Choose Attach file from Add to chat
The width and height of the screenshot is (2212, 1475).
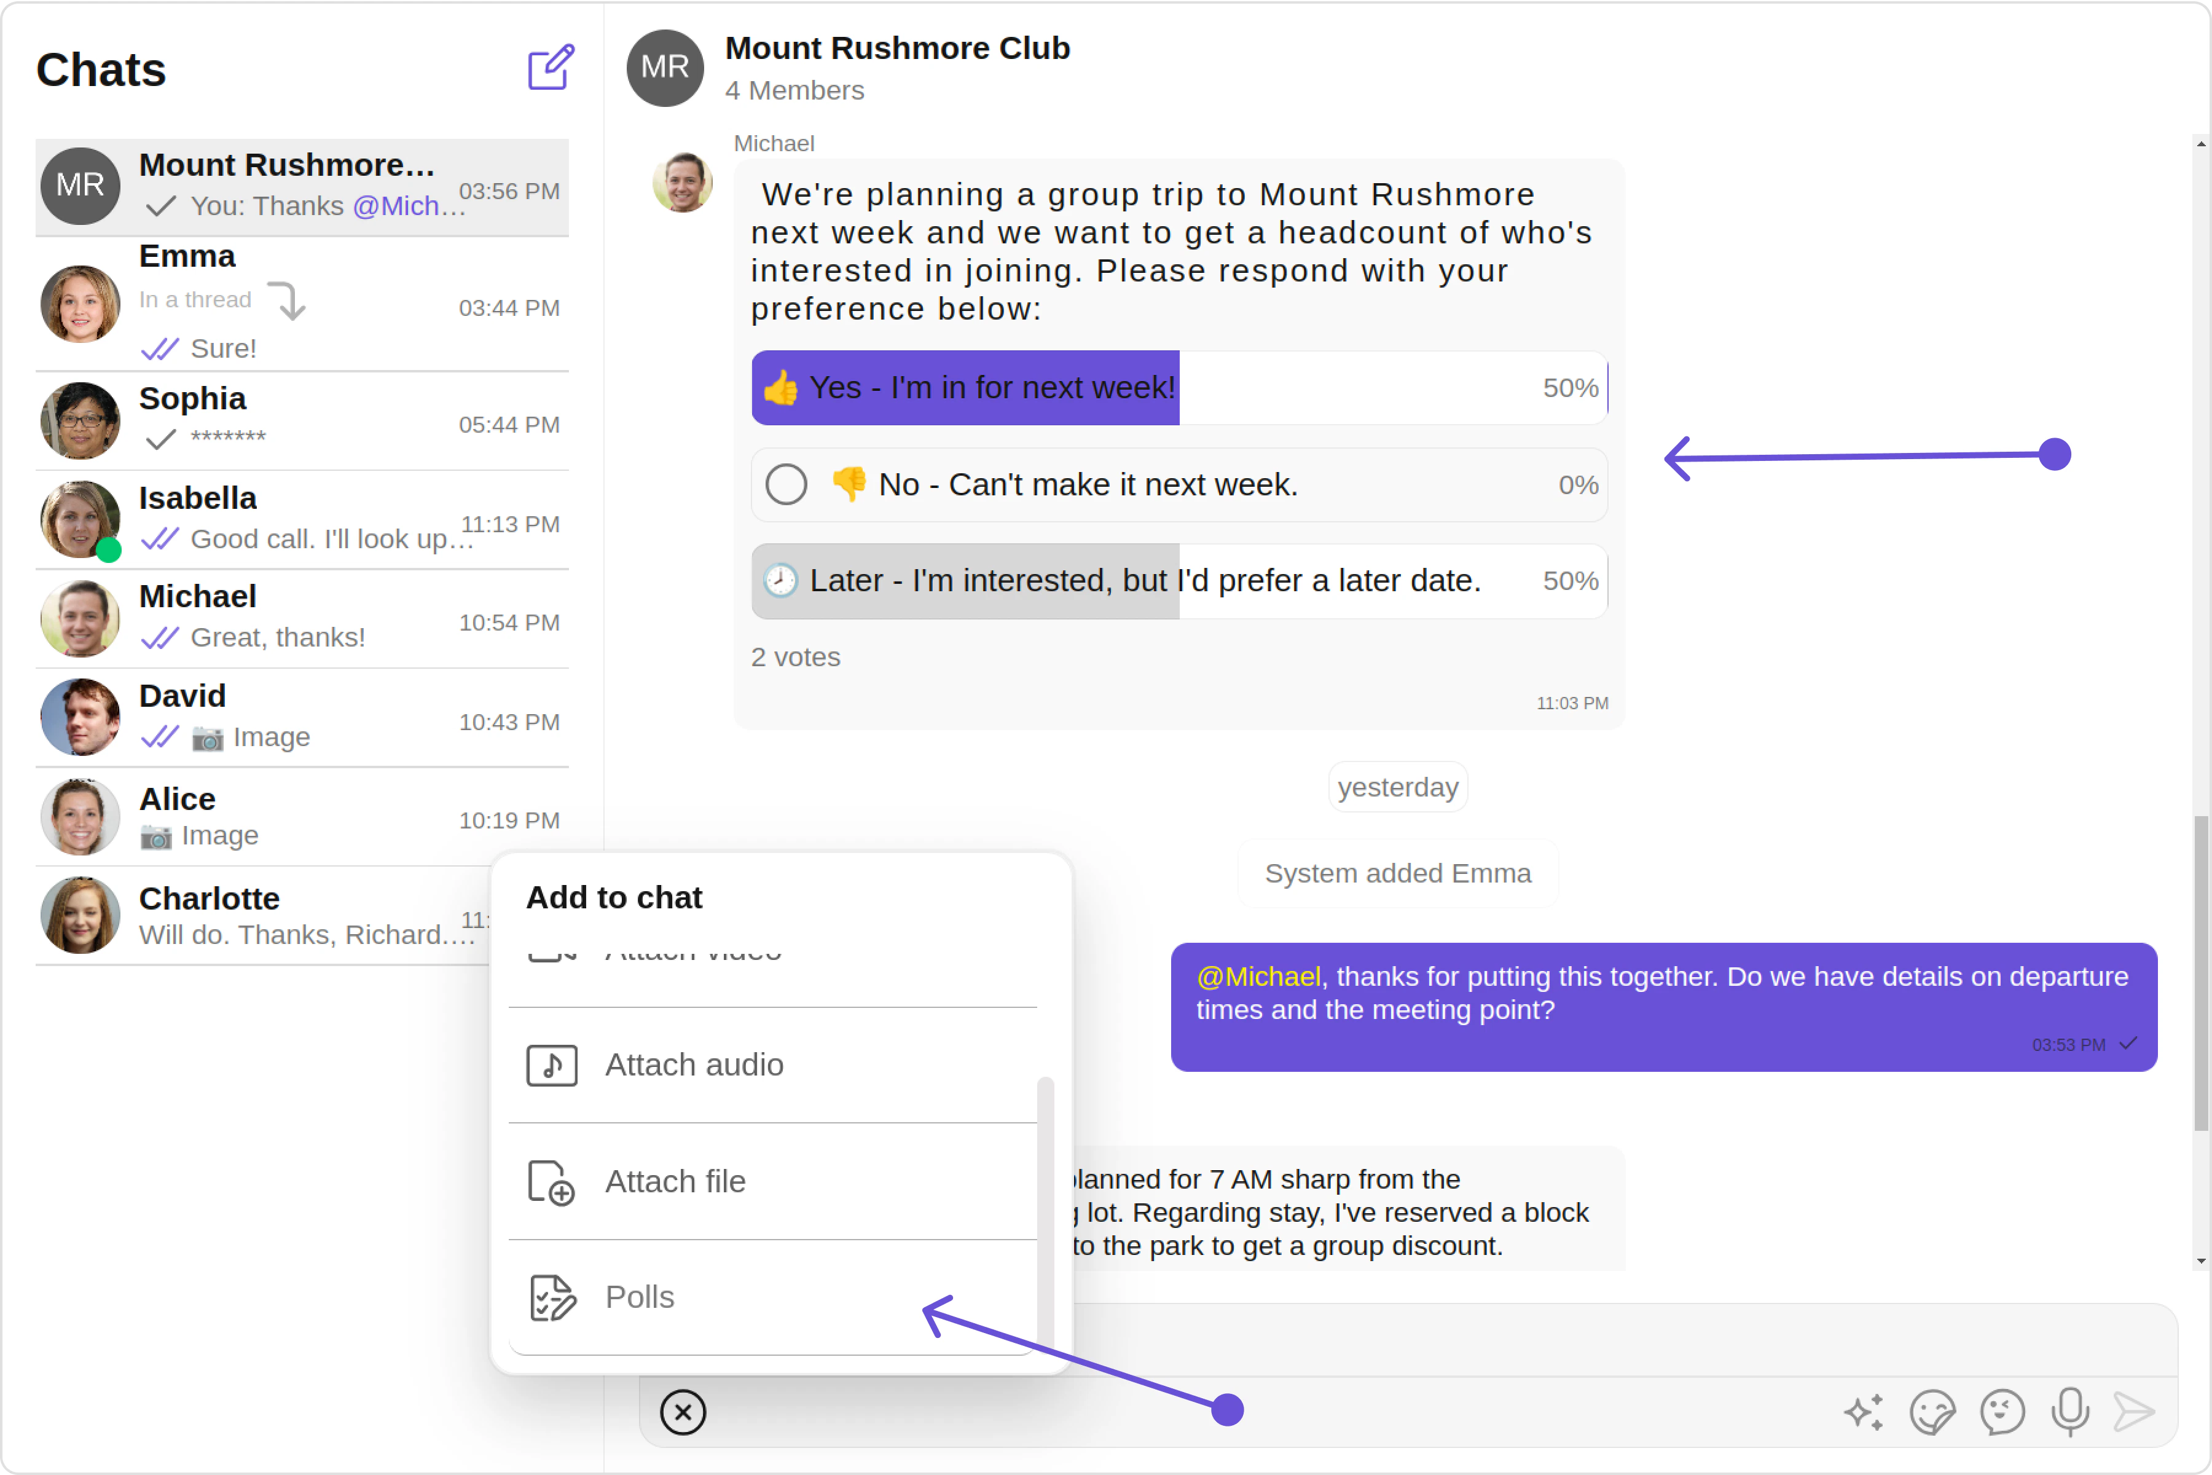(675, 1181)
